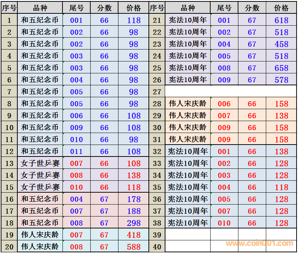The height and width of the screenshot is (253, 298).
Task: Click the score 67 in row 19
Action: [104, 235]
